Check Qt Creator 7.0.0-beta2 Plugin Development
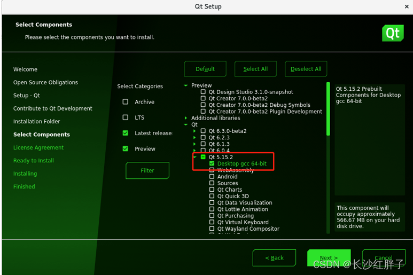The width and height of the screenshot is (413, 275). [203, 111]
